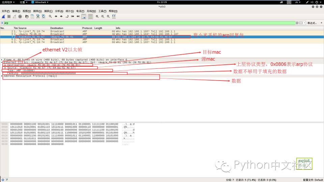
Task: Sort by the Destination column header
Action: point(57,28)
